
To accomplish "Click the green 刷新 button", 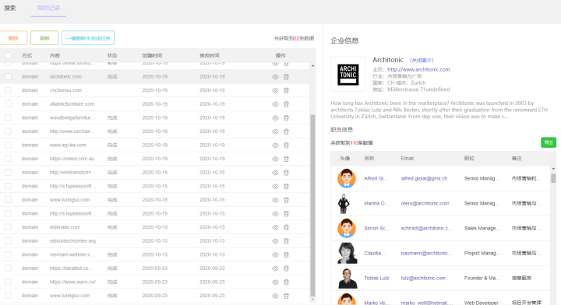I will 44,38.
